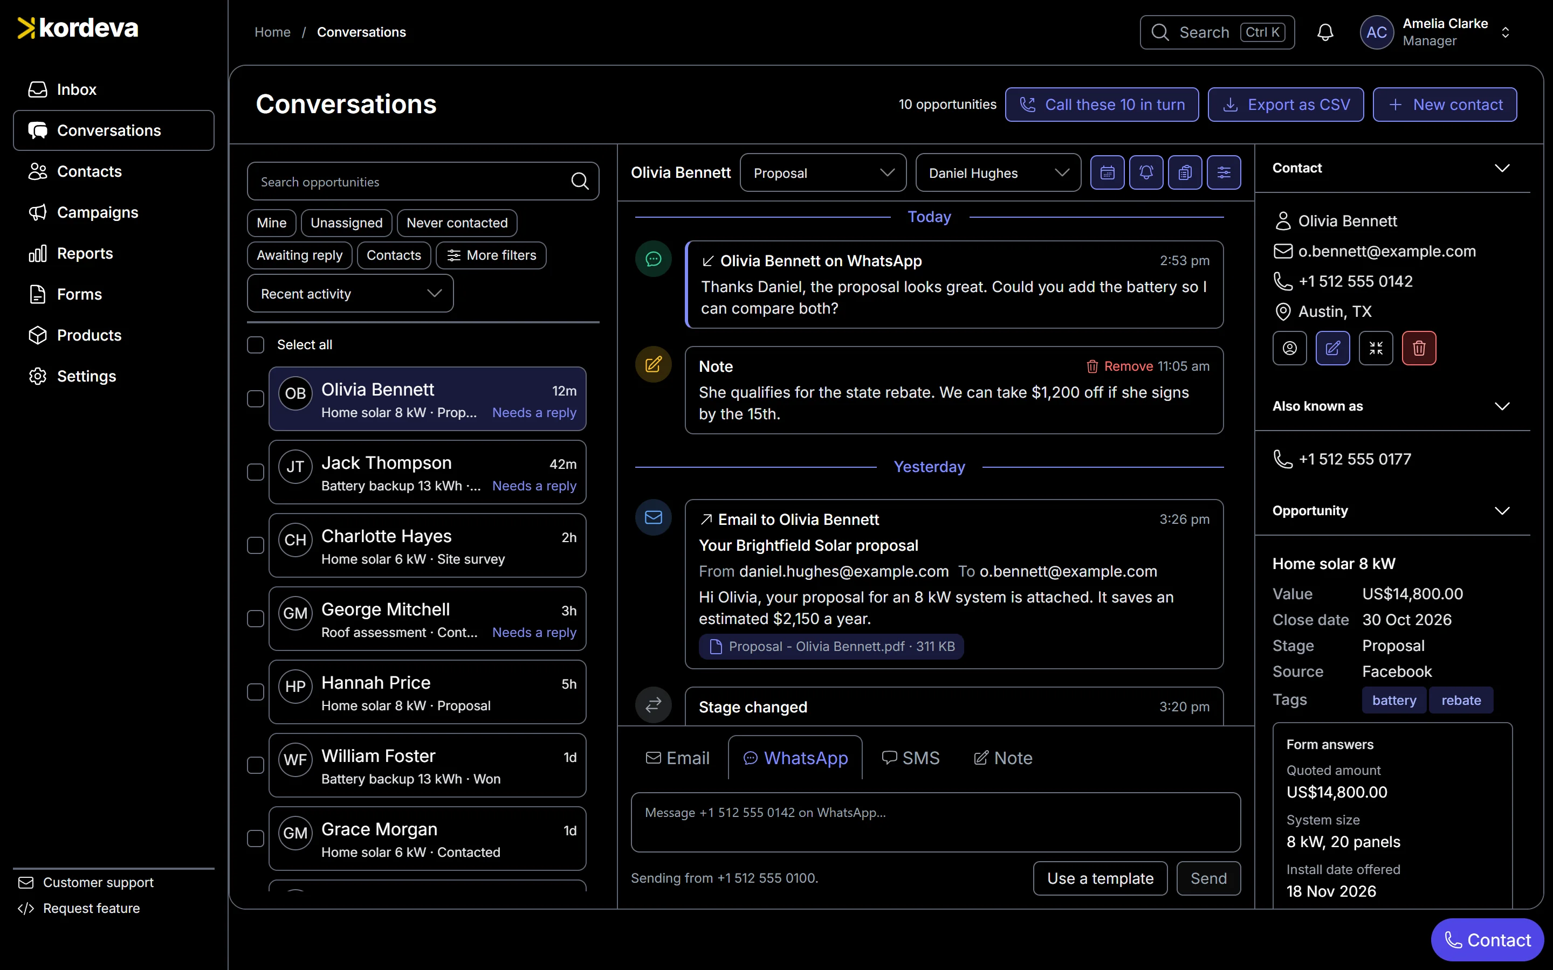The image size is (1553, 970).
Task: Click Use a template button
Action: (1100, 878)
